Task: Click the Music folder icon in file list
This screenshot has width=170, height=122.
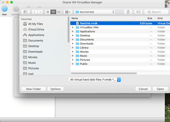Action: [x=78, y=56]
